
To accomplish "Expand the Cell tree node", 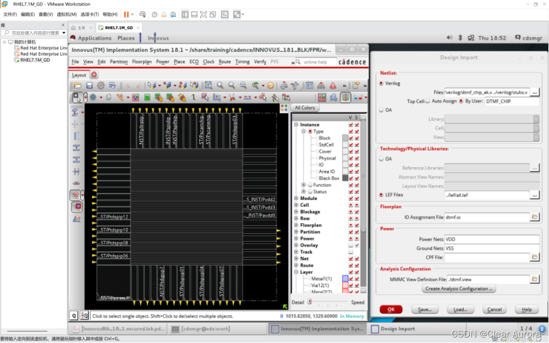I will [x=296, y=205].
